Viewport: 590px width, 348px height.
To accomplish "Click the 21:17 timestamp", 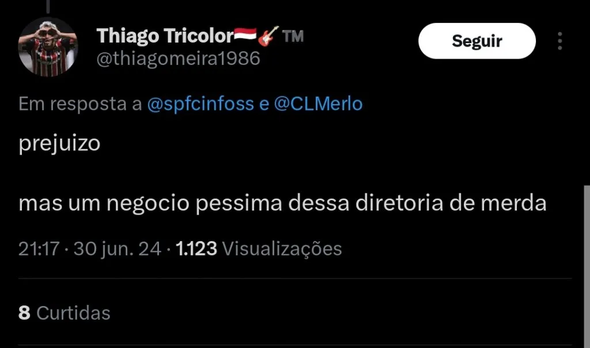I will pyautogui.click(x=39, y=249).
